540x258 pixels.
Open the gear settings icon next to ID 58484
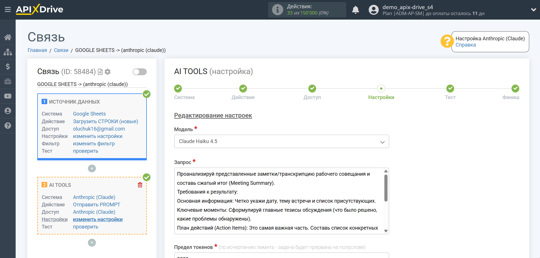tap(108, 72)
